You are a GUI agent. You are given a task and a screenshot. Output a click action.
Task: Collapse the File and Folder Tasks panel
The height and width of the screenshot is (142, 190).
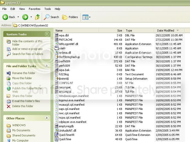coord(47,66)
